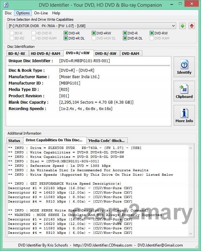Open the Disc menu
This screenshot has height=251, width=201.
(8, 13)
